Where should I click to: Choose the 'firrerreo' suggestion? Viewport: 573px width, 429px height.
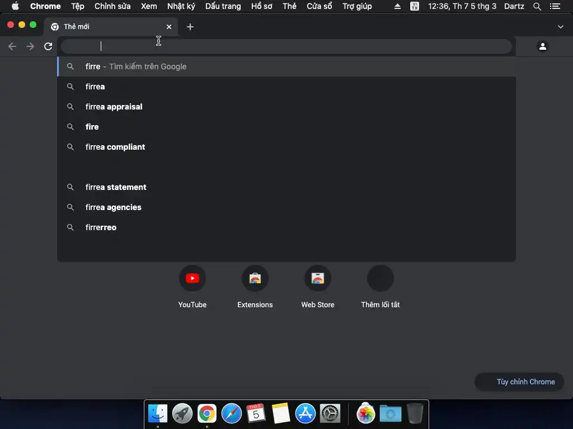click(286, 227)
